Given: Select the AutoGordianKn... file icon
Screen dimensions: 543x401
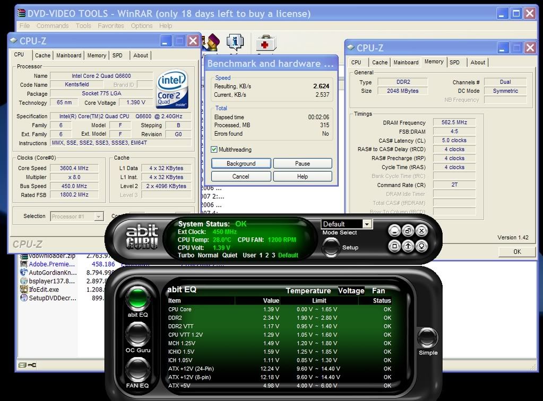Looking at the screenshot, I should coord(24,272).
